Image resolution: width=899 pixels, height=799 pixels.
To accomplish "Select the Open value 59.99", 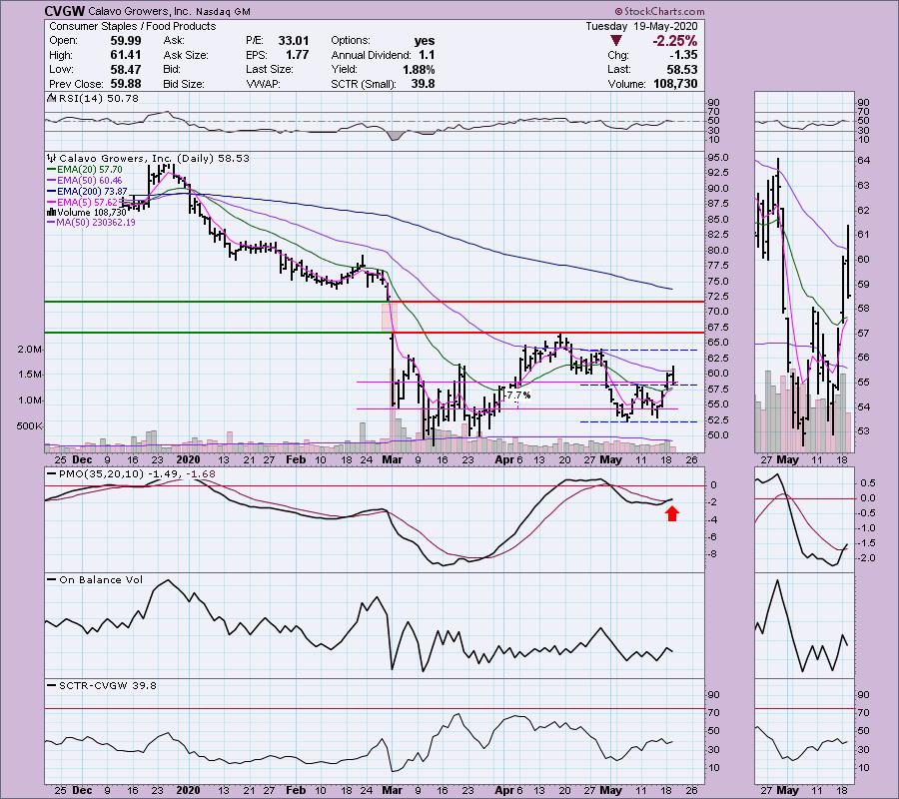I will (126, 41).
